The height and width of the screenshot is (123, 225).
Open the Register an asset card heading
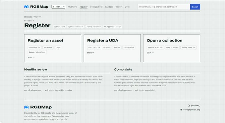point(45,41)
